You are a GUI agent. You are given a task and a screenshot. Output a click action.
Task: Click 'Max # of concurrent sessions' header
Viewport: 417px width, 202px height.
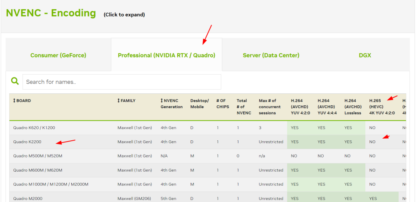pyautogui.click(x=270, y=107)
